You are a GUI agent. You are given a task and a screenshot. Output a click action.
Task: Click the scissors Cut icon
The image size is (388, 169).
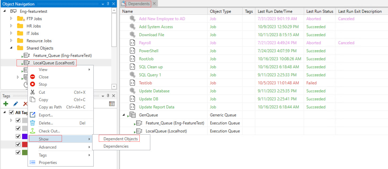(33, 92)
